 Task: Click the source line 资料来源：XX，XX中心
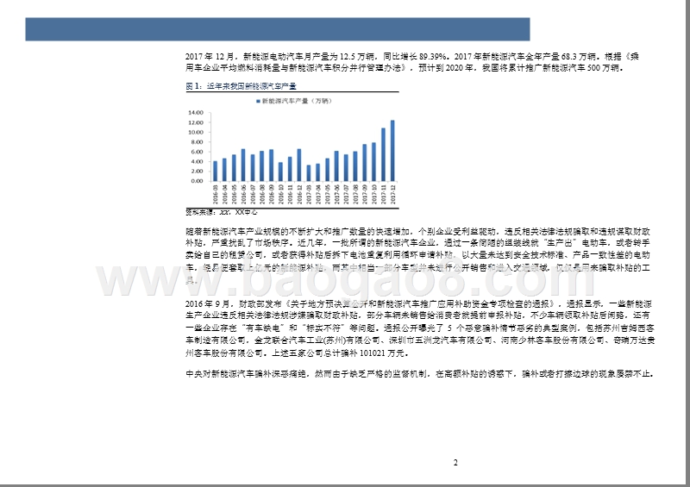click(222, 213)
